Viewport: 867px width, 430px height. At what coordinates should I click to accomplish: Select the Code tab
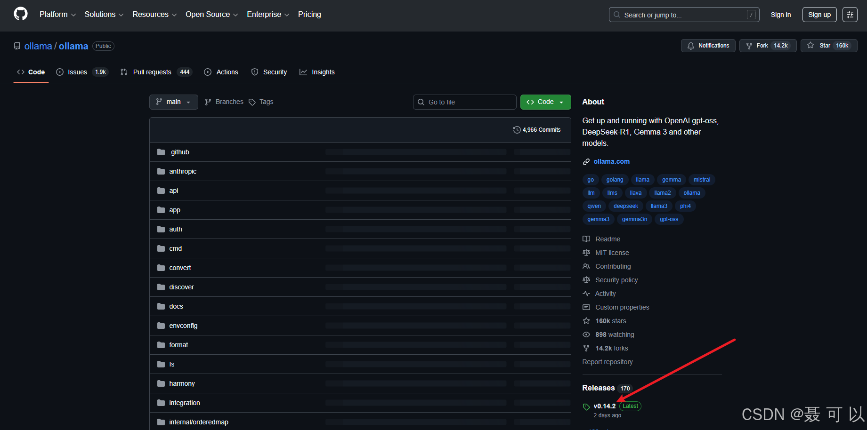[31, 72]
